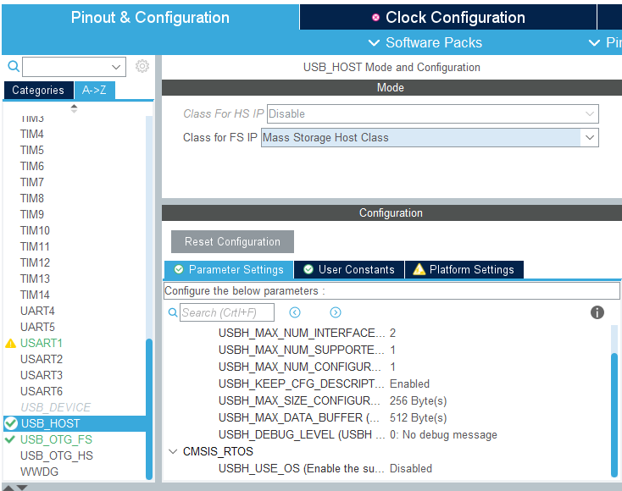
Task: Select TIM9 in the peripheral list
Action: [31, 214]
